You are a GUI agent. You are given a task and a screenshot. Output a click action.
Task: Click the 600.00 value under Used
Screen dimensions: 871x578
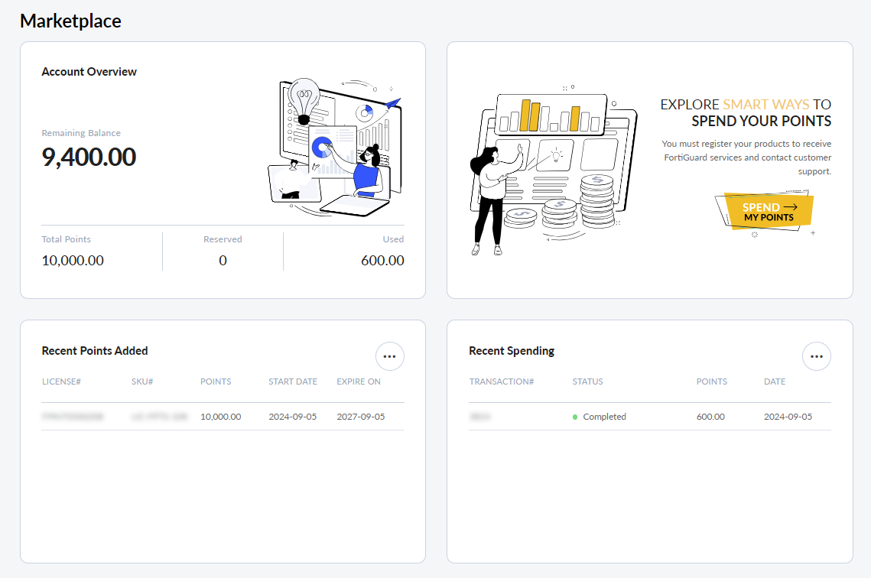tap(382, 261)
